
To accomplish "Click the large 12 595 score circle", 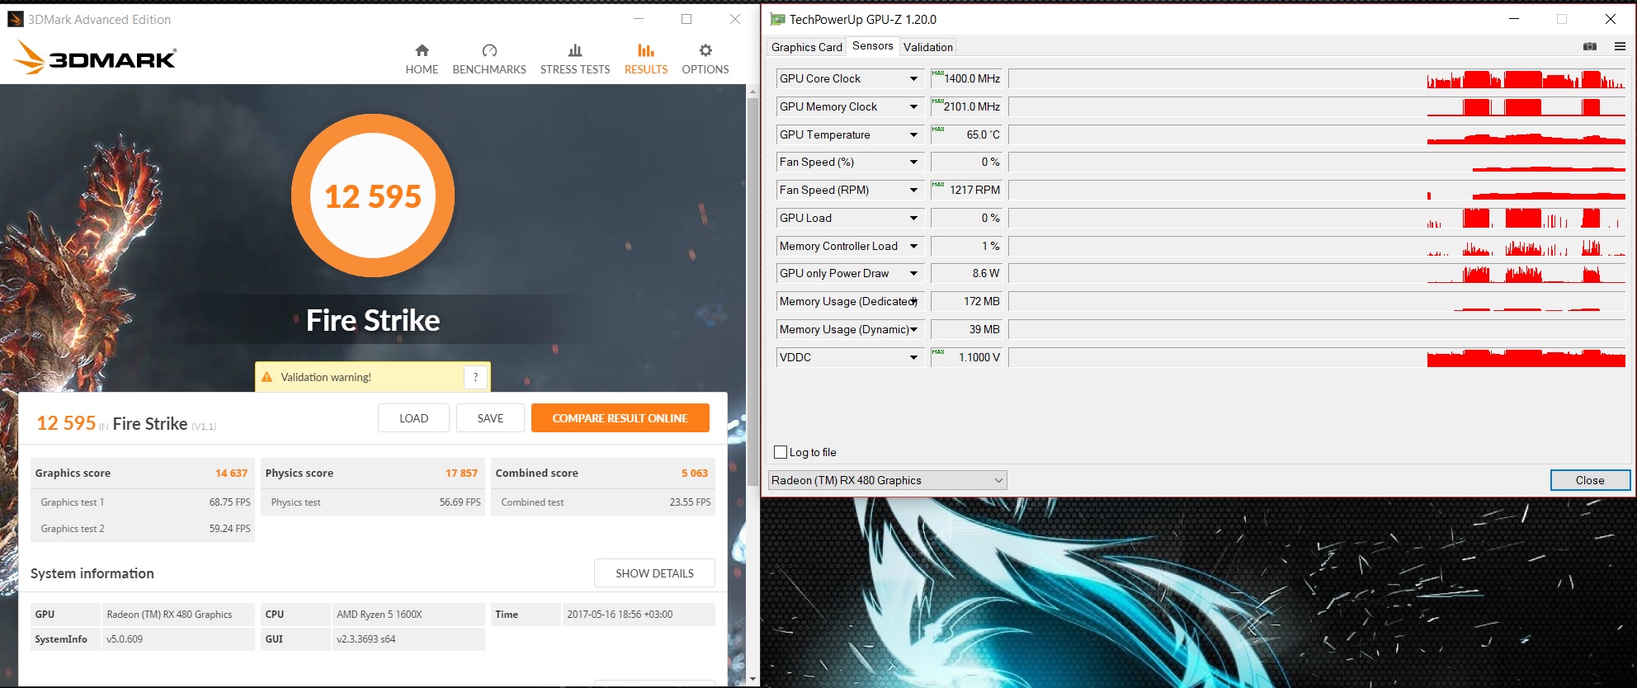I will point(373,196).
